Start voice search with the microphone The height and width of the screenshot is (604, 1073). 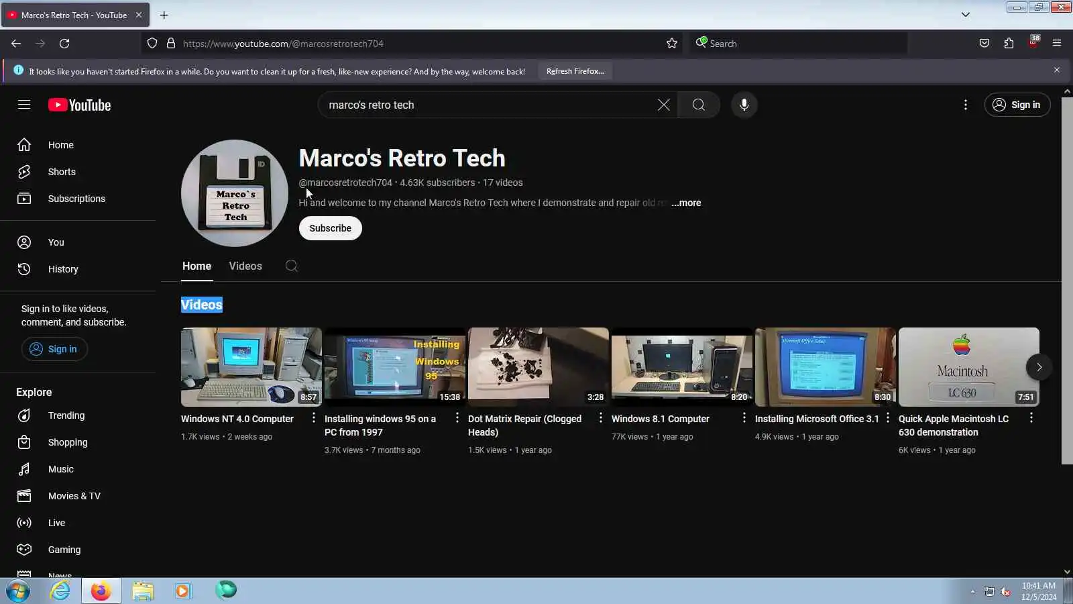click(744, 105)
